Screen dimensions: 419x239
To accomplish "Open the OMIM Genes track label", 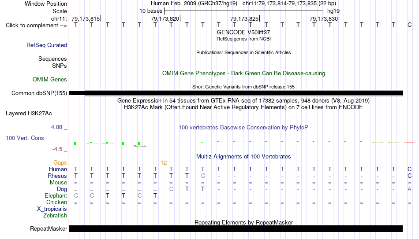I will tap(50, 80).
